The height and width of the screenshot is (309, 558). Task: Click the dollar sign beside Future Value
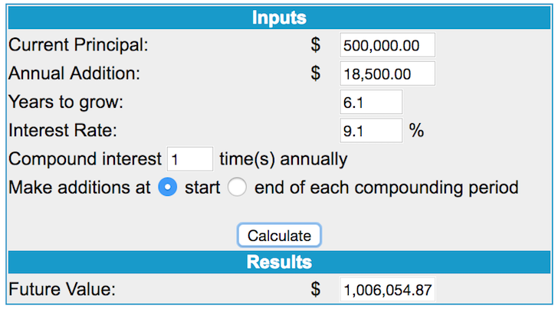[315, 289]
